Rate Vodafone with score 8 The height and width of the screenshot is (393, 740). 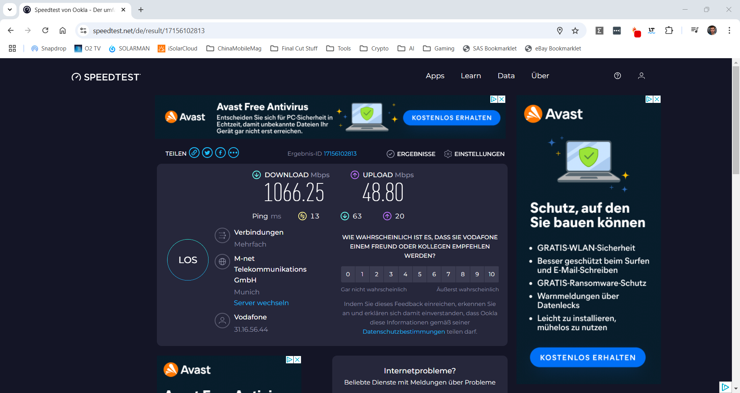[x=463, y=274]
